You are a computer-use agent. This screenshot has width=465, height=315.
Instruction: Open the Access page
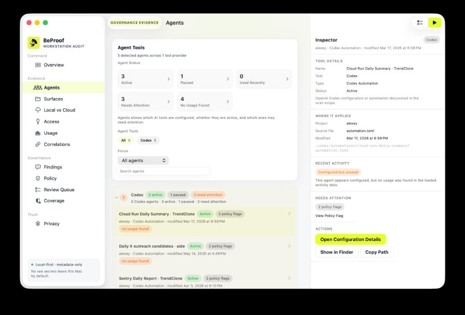[x=52, y=122]
